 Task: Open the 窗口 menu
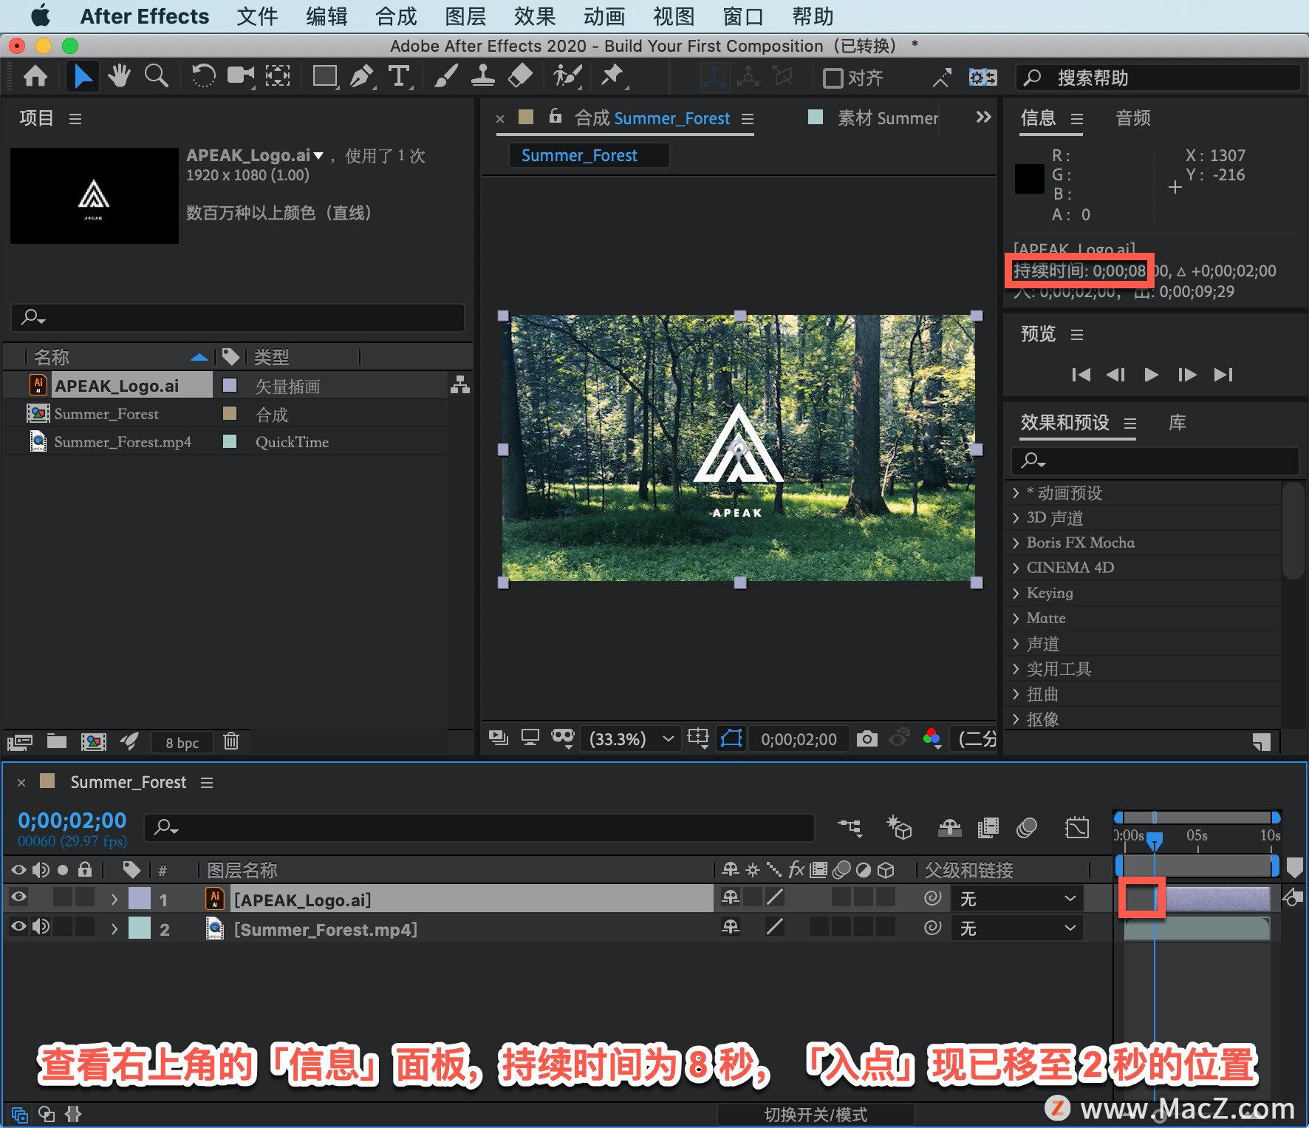tap(743, 16)
